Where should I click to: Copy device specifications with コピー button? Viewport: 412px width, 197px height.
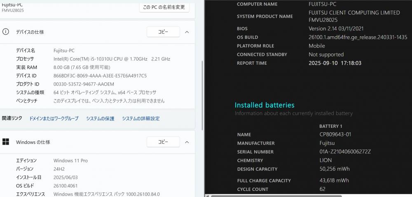pos(163,32)
